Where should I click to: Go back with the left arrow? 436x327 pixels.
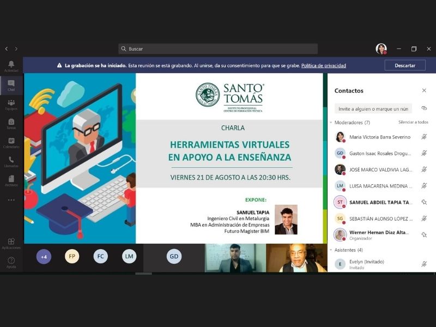point(7,49)
